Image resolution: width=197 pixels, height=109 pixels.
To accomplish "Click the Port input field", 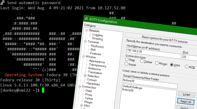I will (190, 58).
